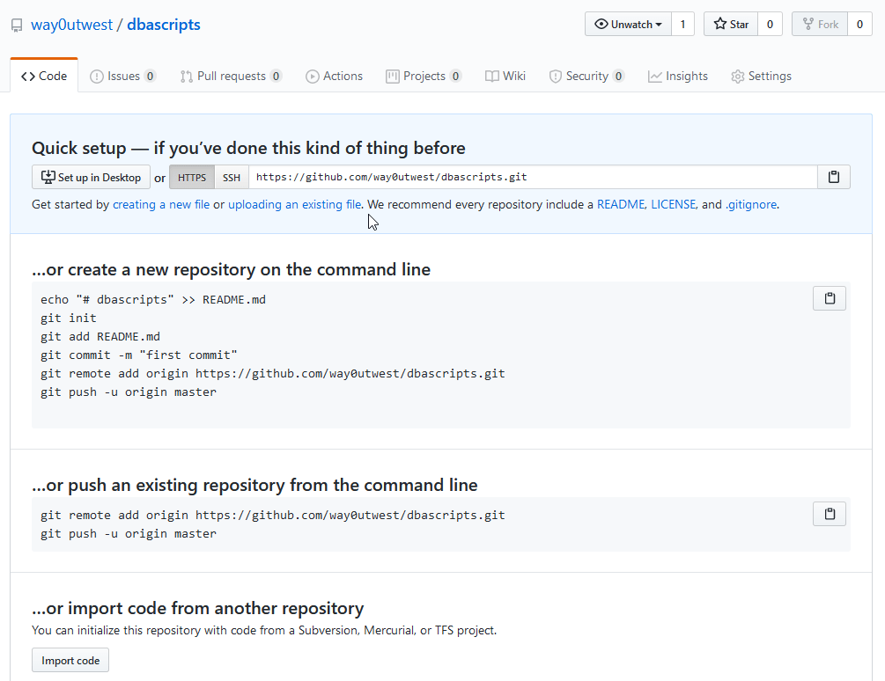Switch clone URL to SSH

tap(232, 177)
